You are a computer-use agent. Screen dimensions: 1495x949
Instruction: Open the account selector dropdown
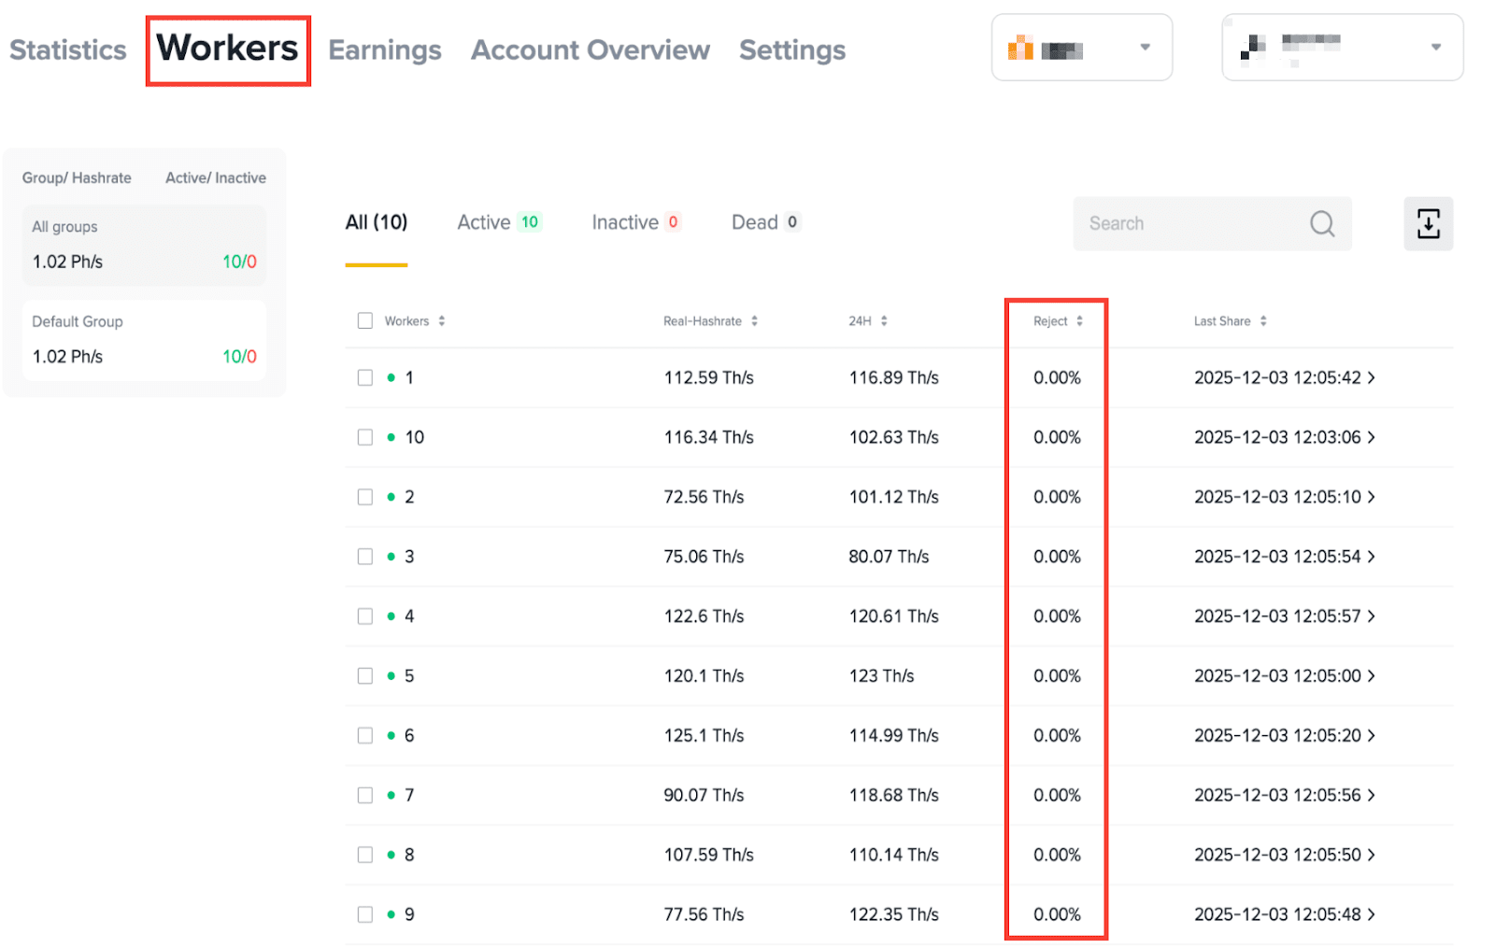tap(1343, 48)
